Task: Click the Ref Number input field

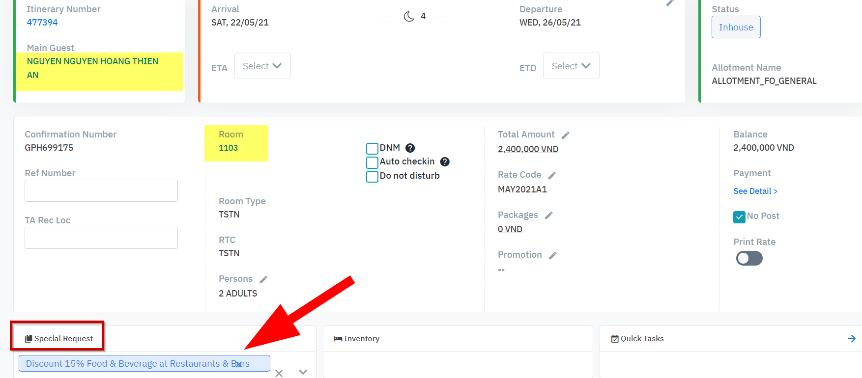Action: pos(101,190)
